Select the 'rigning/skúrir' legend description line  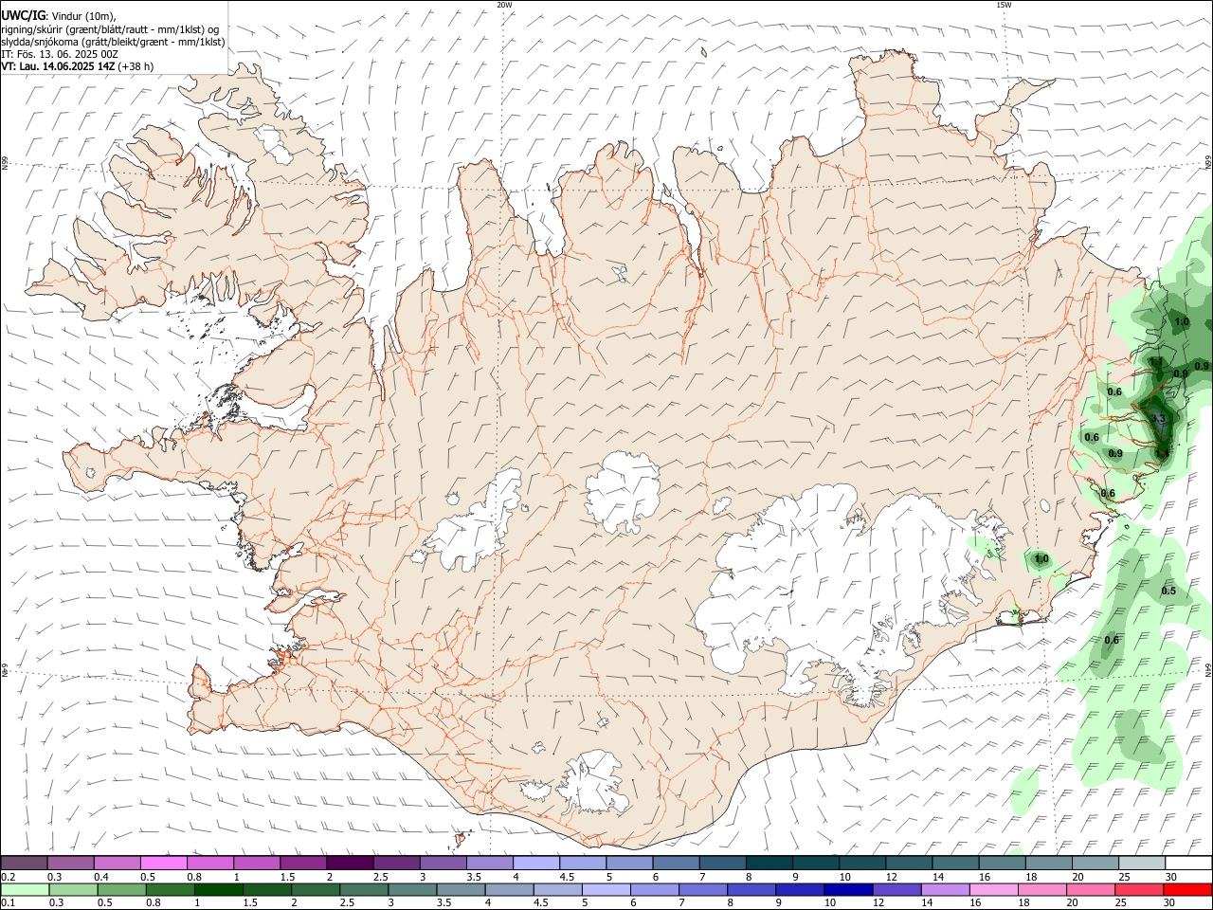(109, 29)
